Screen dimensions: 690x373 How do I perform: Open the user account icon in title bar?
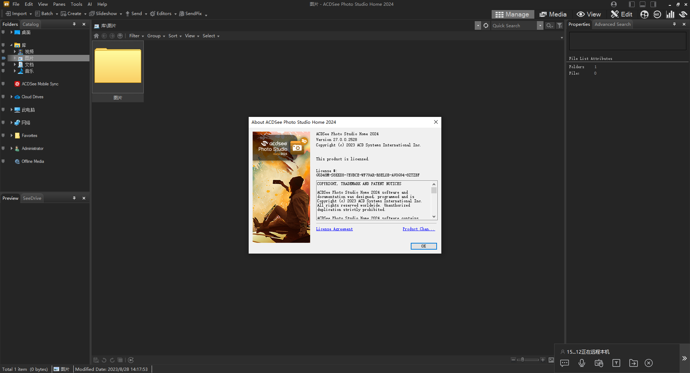(x=614, y=4)
